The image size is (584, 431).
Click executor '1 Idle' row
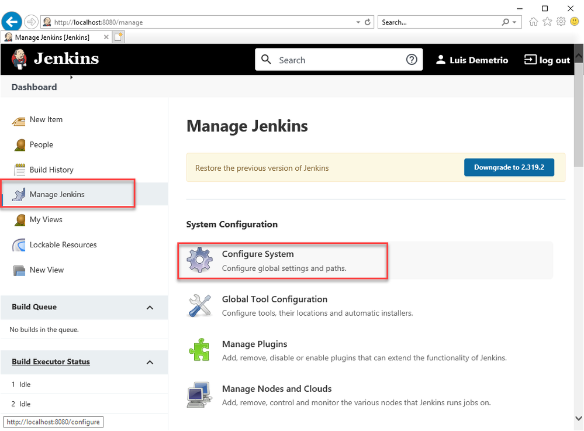84,384
